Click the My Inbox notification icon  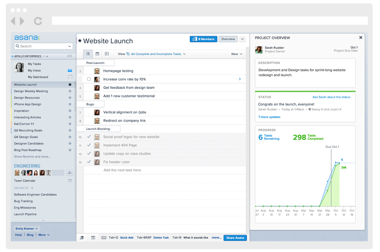click(x=70, y=70)
